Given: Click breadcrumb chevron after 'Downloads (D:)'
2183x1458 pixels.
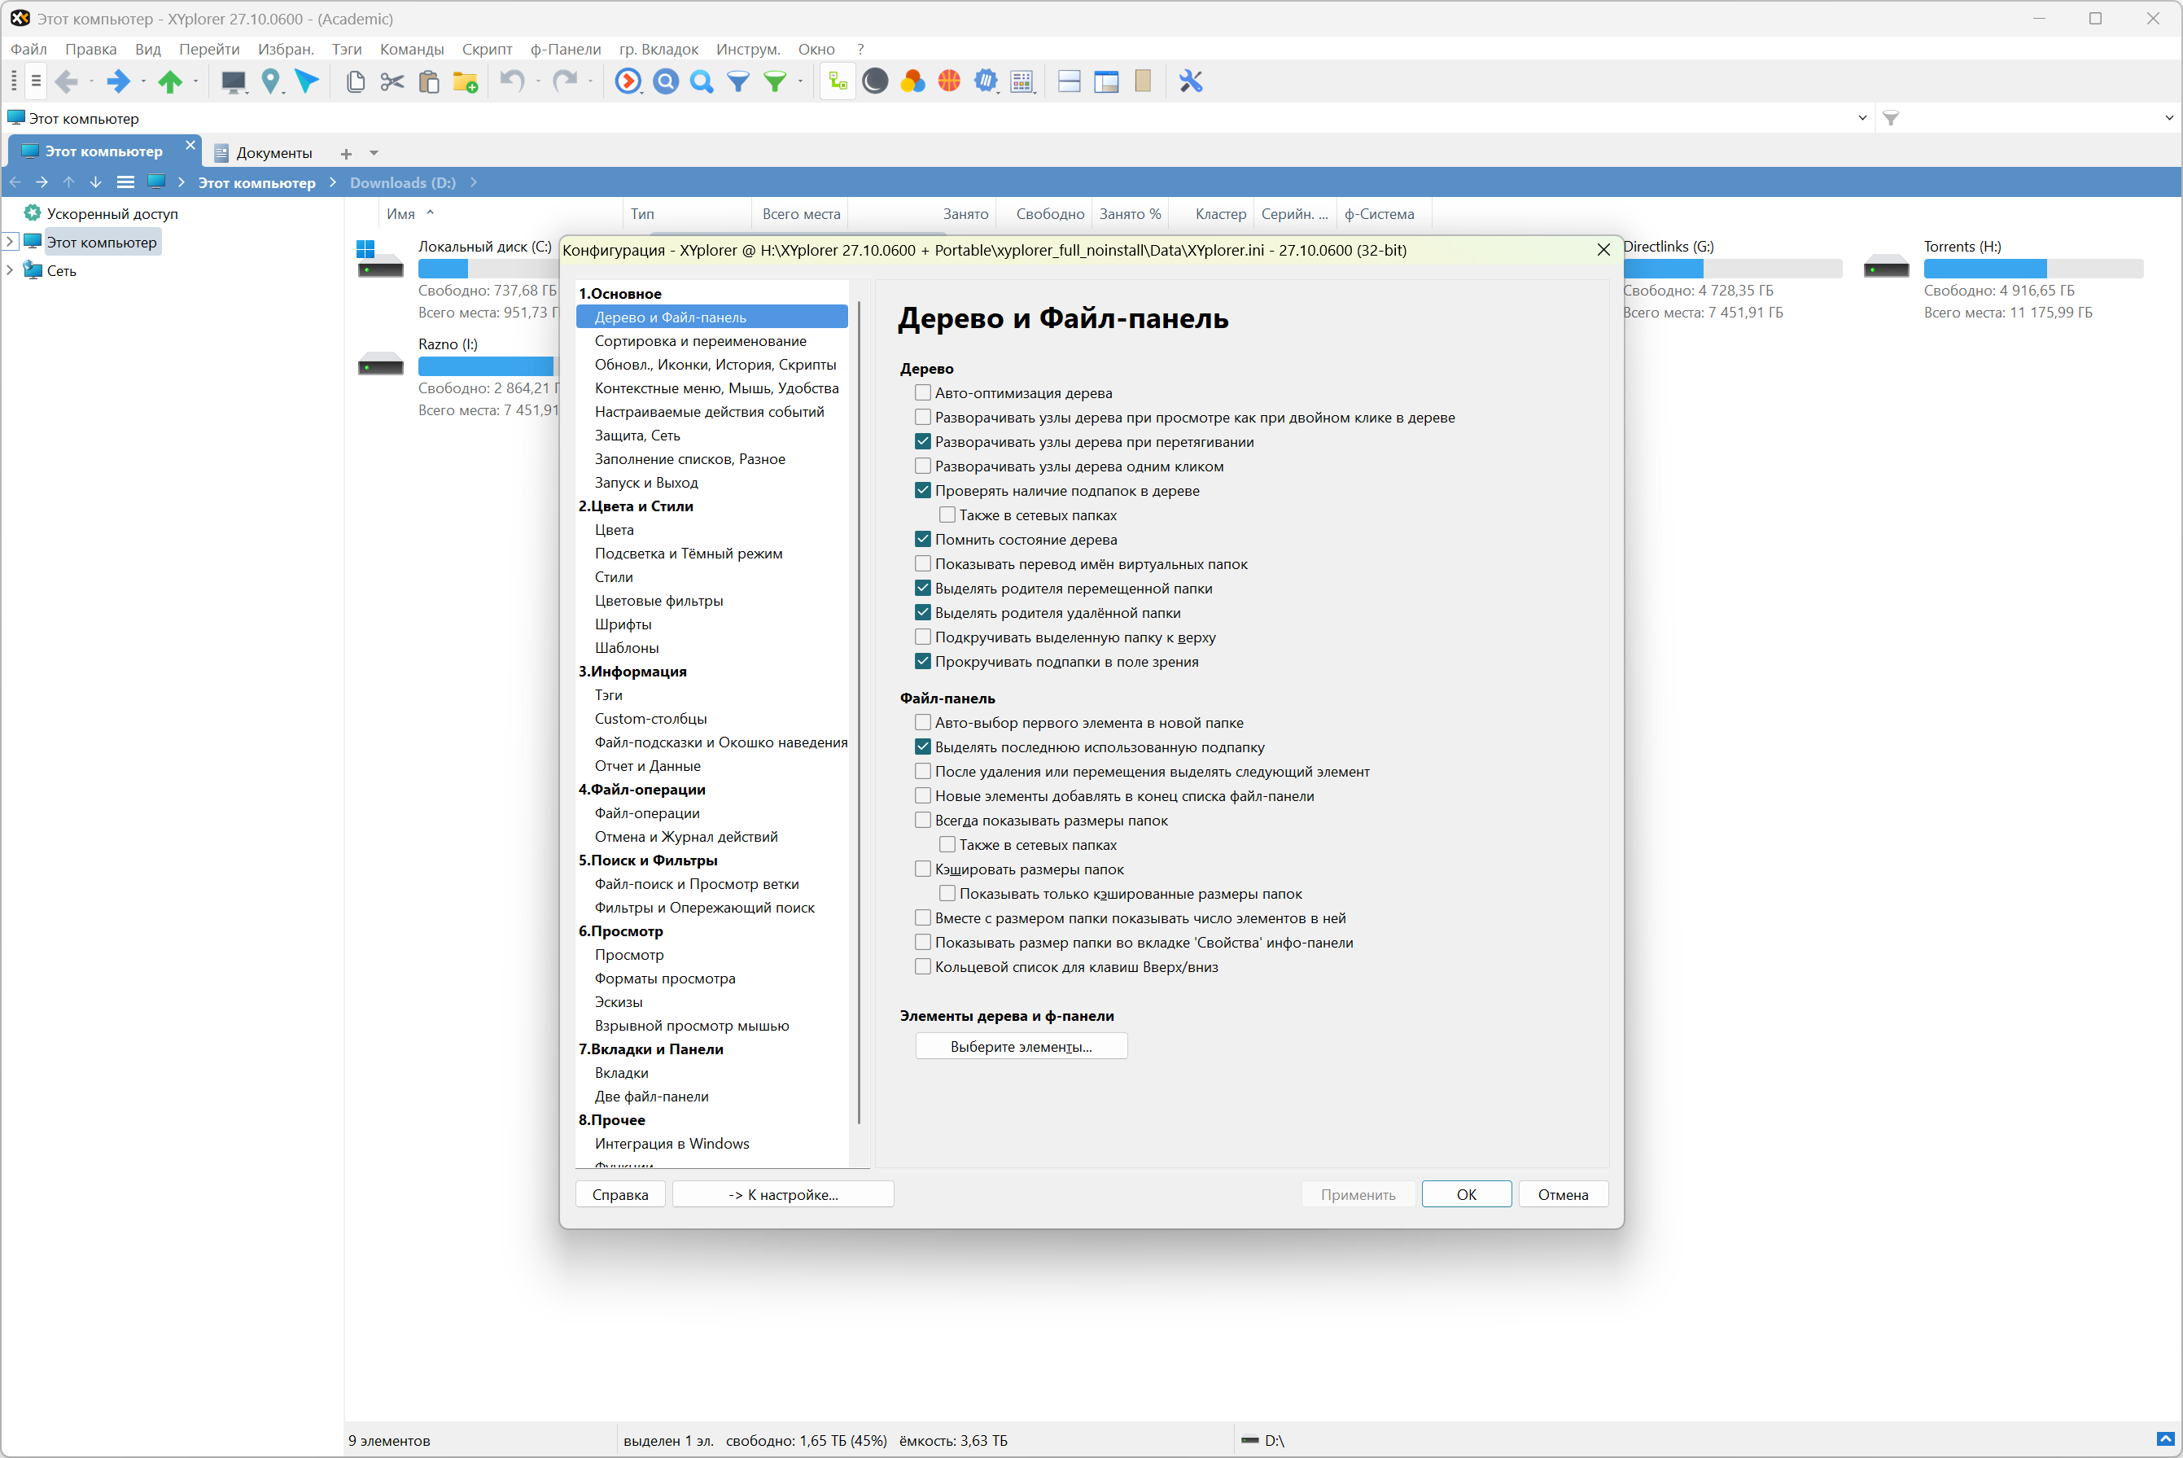Looking at the screenshot, I should pyautogui.click(x=475, y=182).
